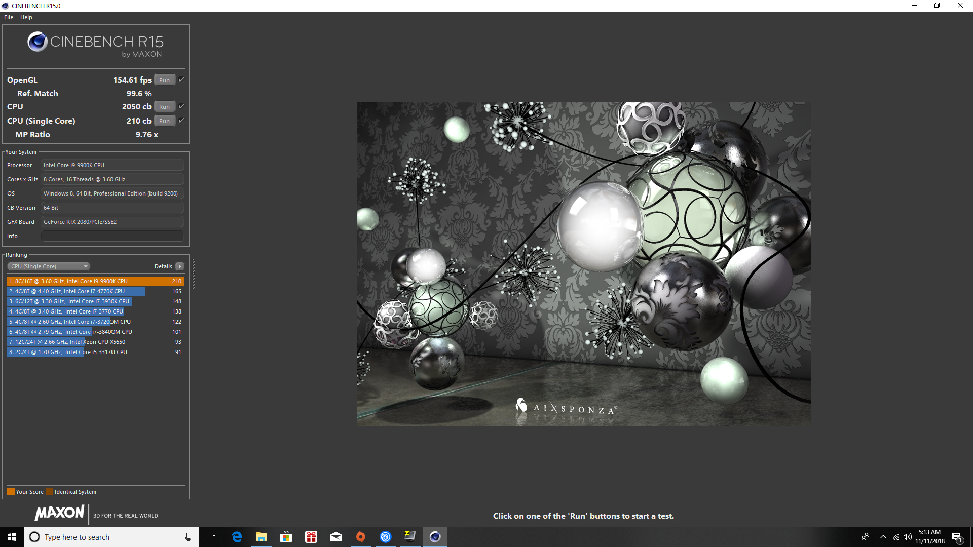Screen dimensions: 973x547
Task: Run the OpenGL benchmark test
Action: 164,80
